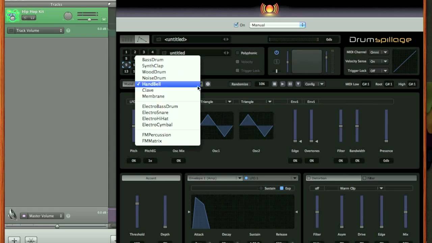The width and height of the screenshot is (432, 243).
Task: Open the Velocity Sense dropdown
Action: 379,61
